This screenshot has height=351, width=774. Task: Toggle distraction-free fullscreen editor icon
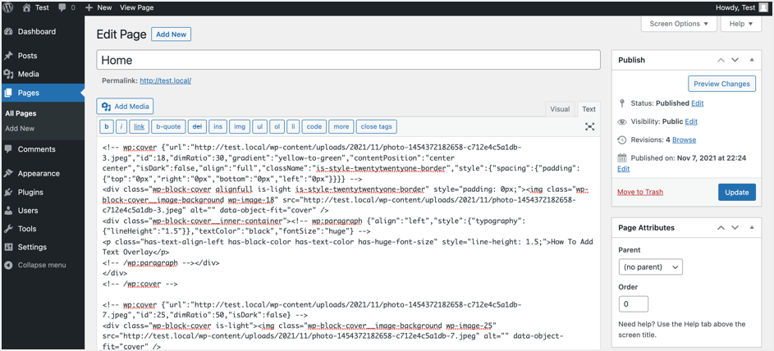[x=589, y=127]
